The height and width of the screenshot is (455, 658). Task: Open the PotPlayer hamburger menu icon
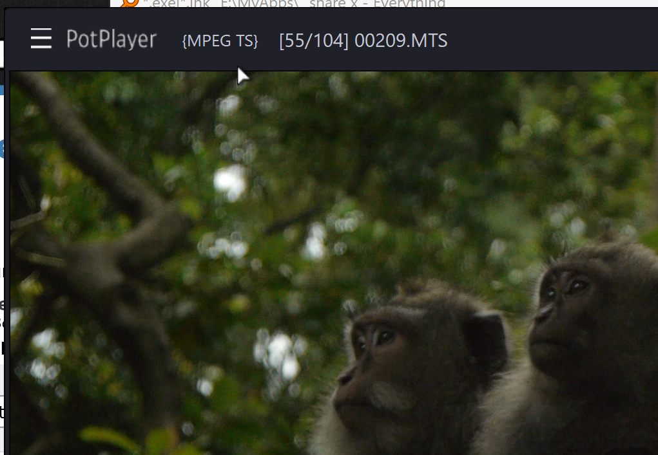click(x=41, y=39)
